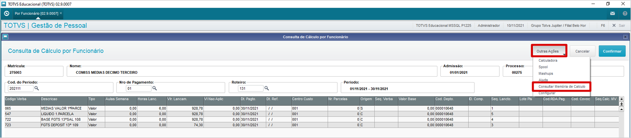Click the Cancelar button

click(x=582, y=51)
